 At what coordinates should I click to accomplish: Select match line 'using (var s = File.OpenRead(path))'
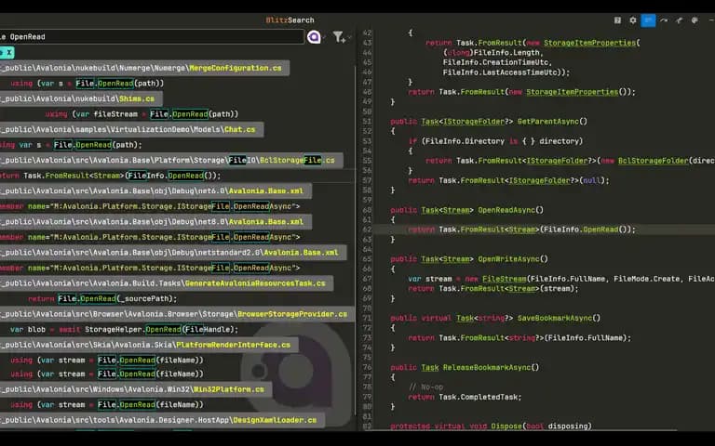coord(87,84)
